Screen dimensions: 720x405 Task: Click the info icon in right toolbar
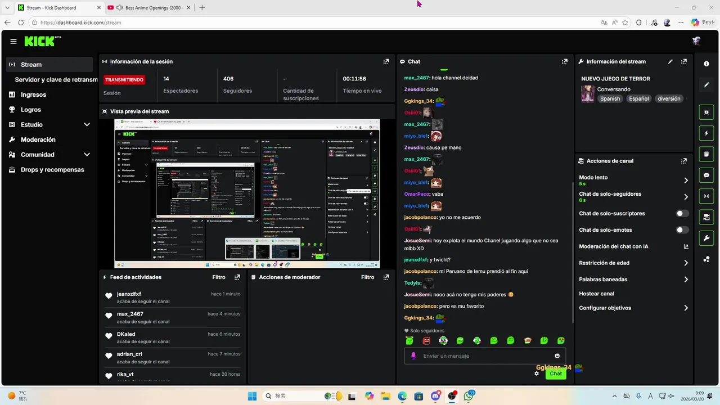(x=706, y=64)
